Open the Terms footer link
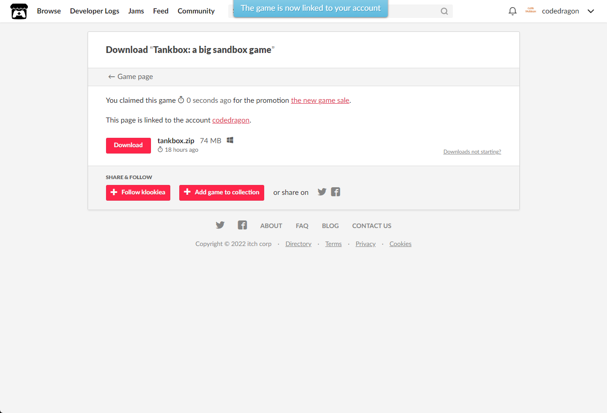This screenshot has height=413, width=607. [333, 244]
